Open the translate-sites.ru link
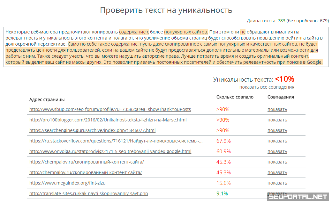 [88, 193]
